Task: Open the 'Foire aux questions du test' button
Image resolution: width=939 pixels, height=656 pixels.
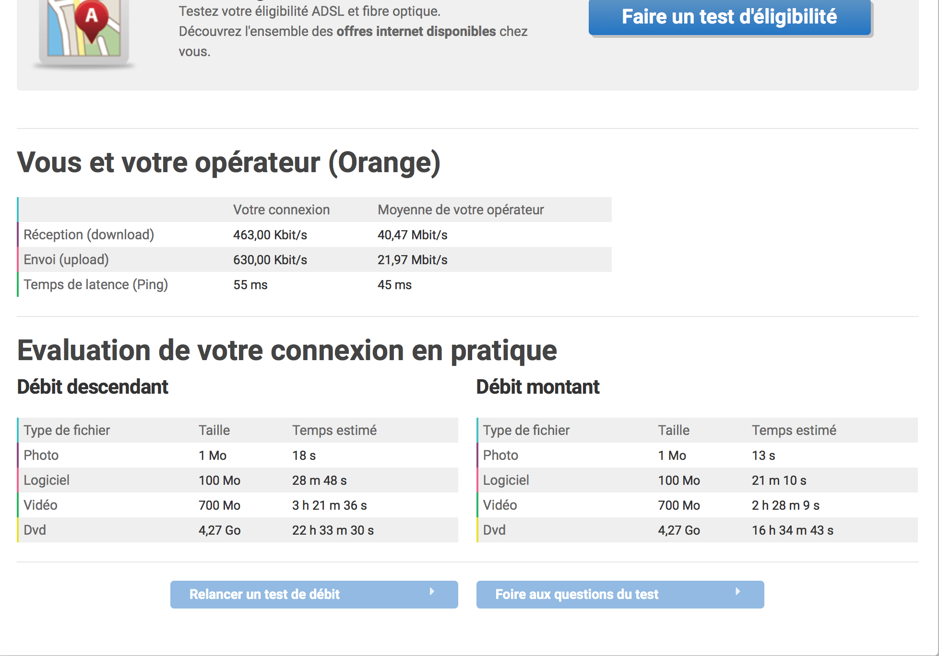Action: [x=619, y=595]
